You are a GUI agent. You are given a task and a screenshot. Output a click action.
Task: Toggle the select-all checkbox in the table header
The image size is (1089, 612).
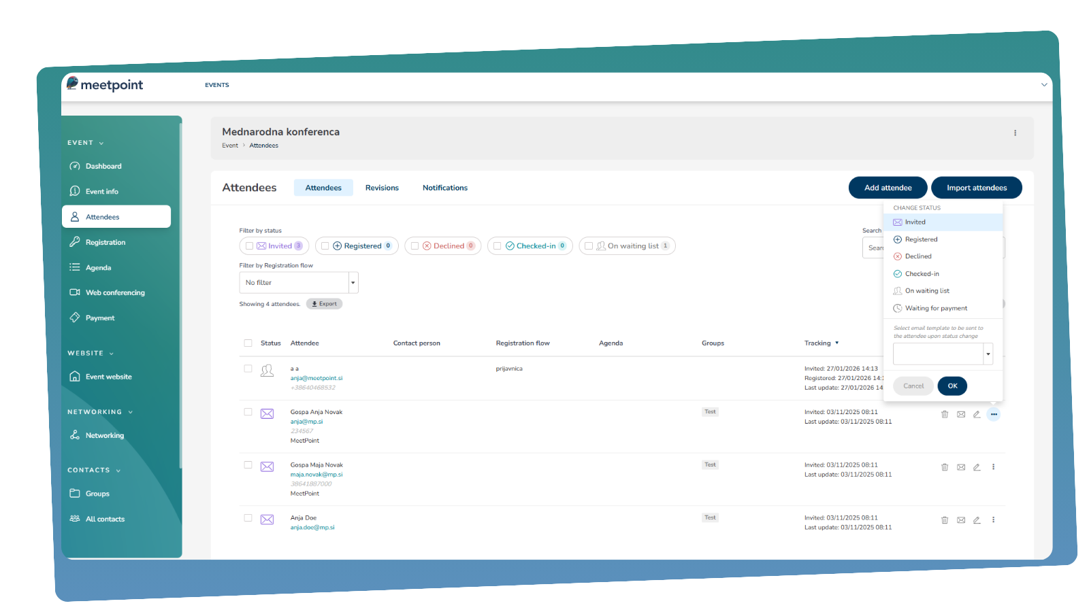(248, 343)
